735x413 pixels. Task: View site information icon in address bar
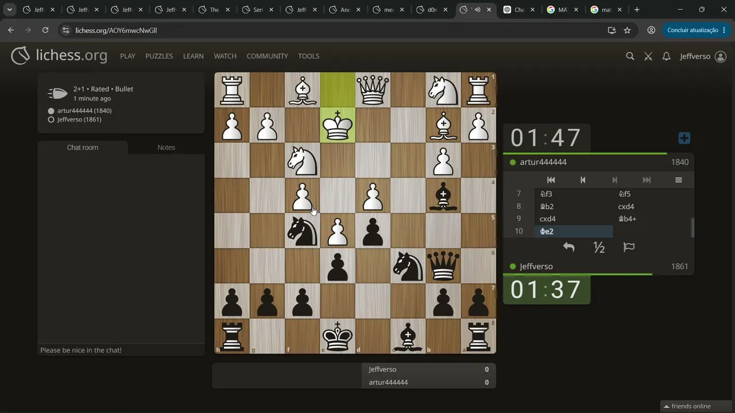pos(65,30)
